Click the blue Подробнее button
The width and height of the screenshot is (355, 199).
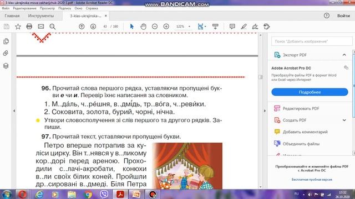(310, 92)
